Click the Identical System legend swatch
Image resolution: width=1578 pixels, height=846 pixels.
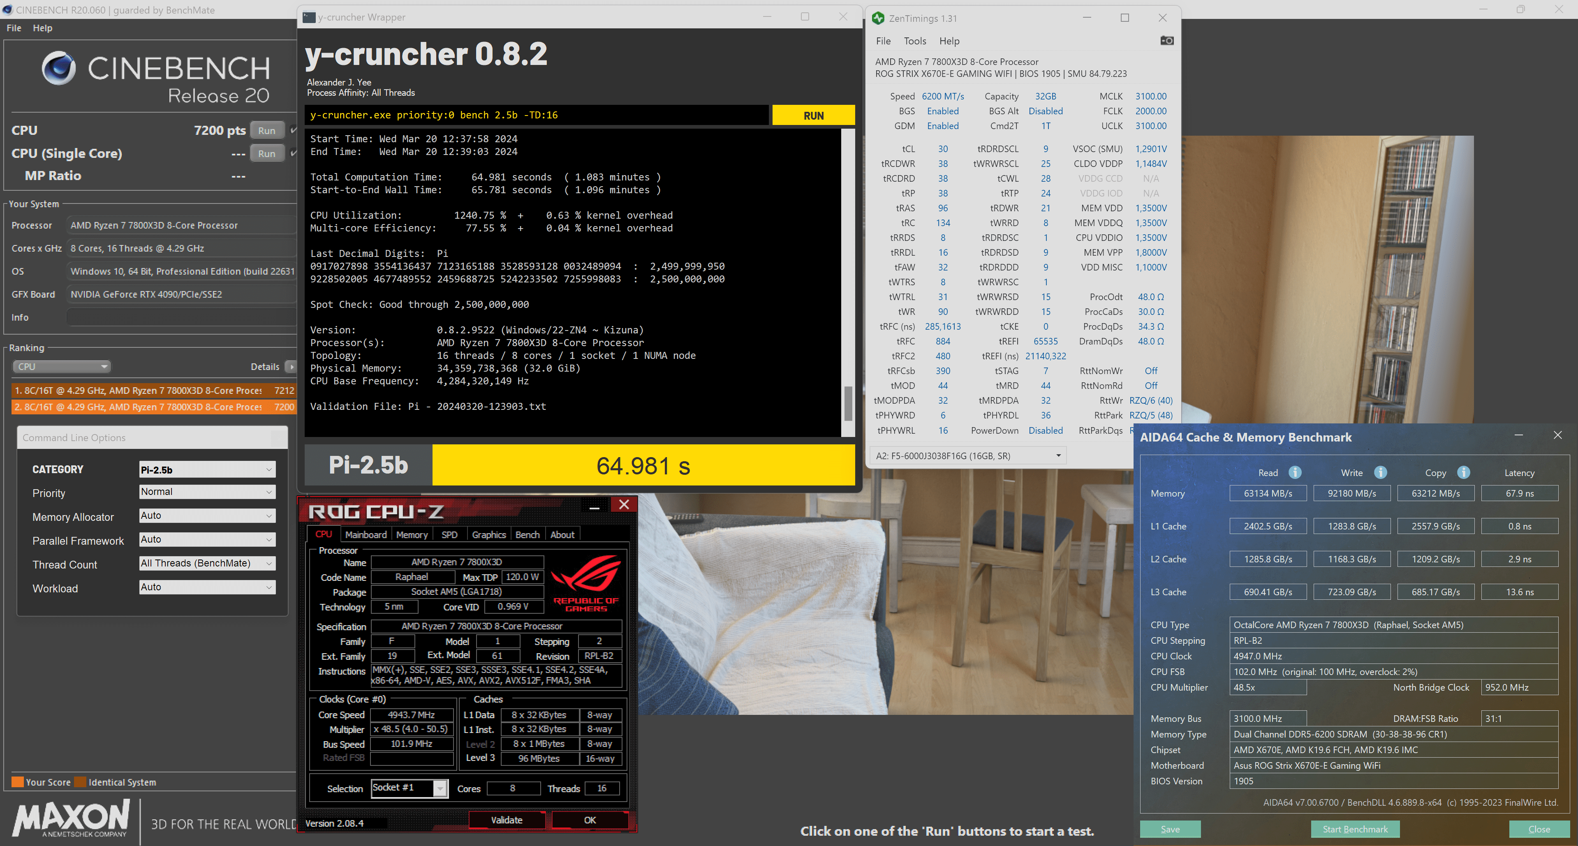[80, 782]
